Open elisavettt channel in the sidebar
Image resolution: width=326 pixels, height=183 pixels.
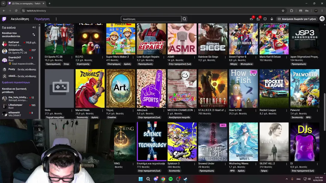(x=19, y=114)
